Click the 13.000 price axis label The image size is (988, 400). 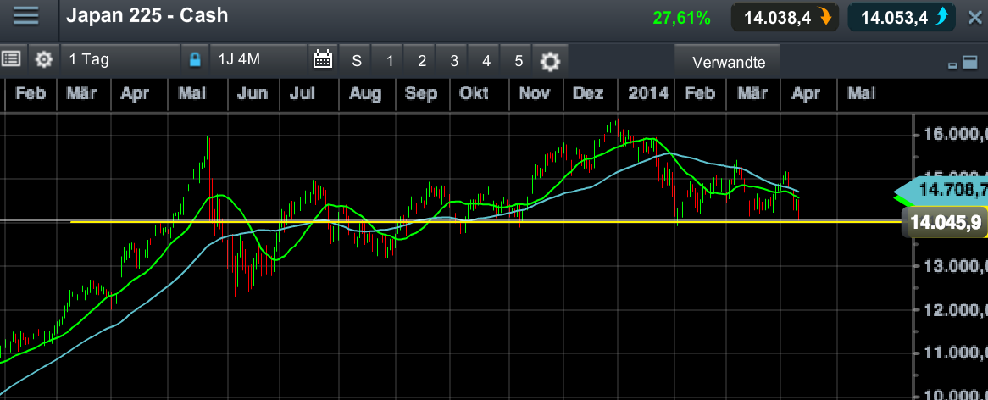(955, 266)
